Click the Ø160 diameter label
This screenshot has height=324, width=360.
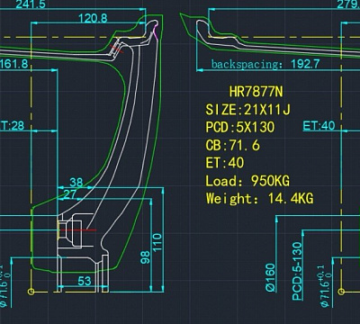click(x=271, y=277)
